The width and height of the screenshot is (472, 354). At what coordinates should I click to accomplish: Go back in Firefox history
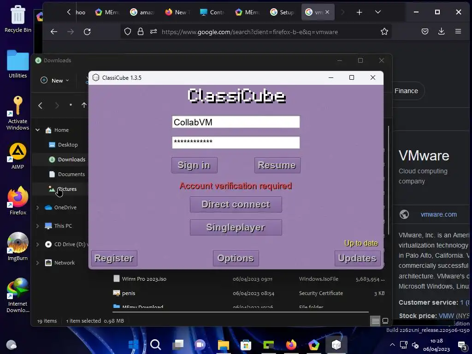click(x=54, y=32)
